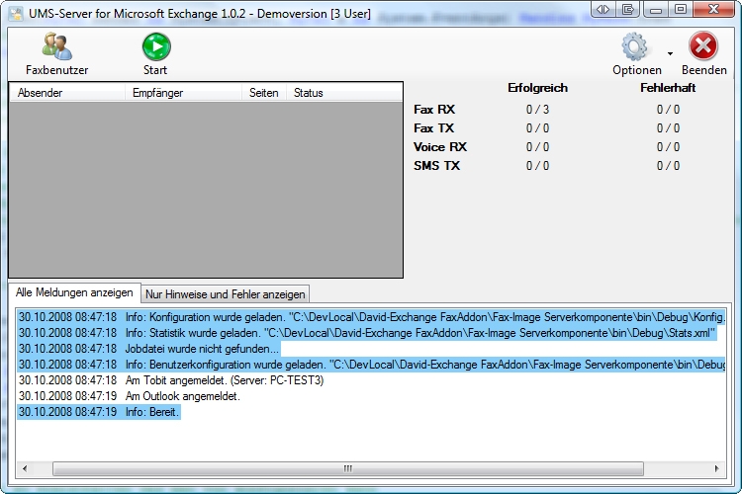
Task: Maximize the UMS-Server window
Action: click(681, 9)
